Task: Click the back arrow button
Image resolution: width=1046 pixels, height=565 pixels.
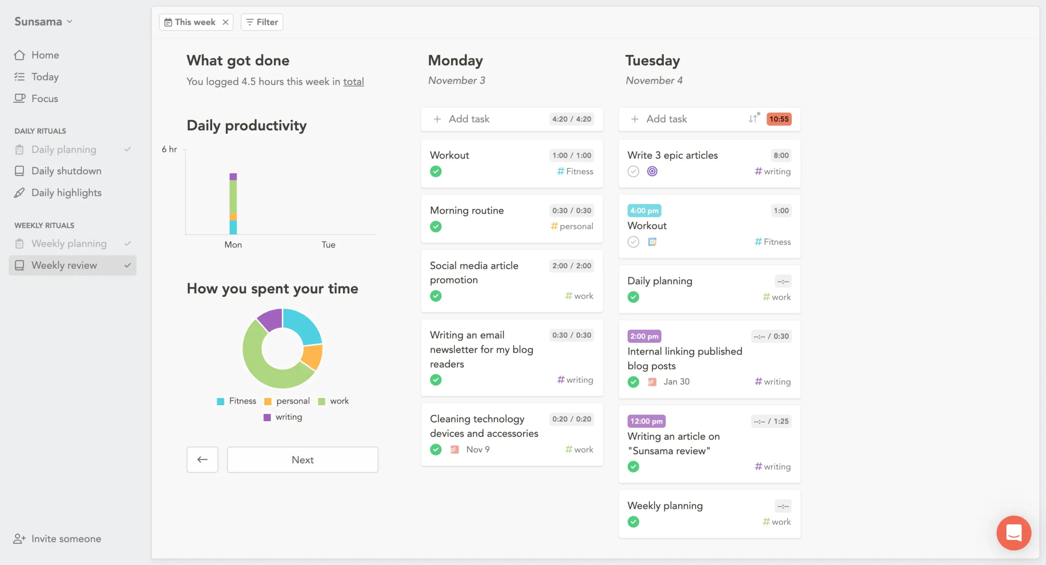Action: pos(202,460)
